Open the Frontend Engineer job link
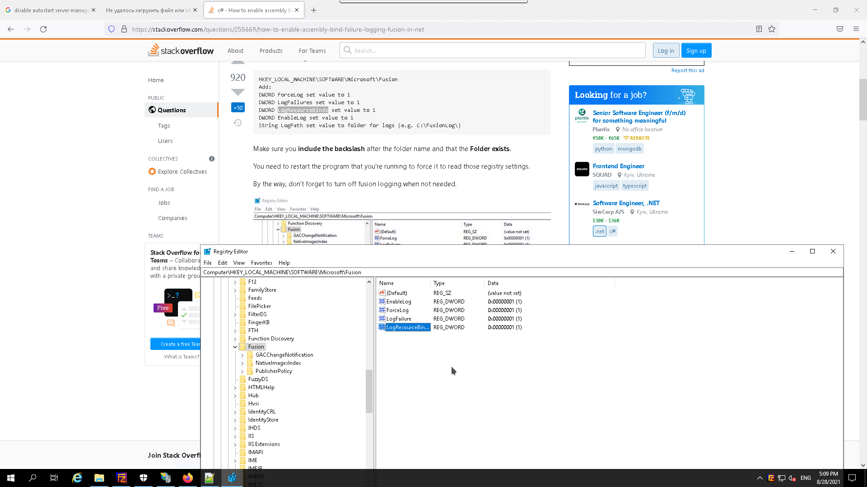The height and width of the screenshot is (487, 867). 618,166
